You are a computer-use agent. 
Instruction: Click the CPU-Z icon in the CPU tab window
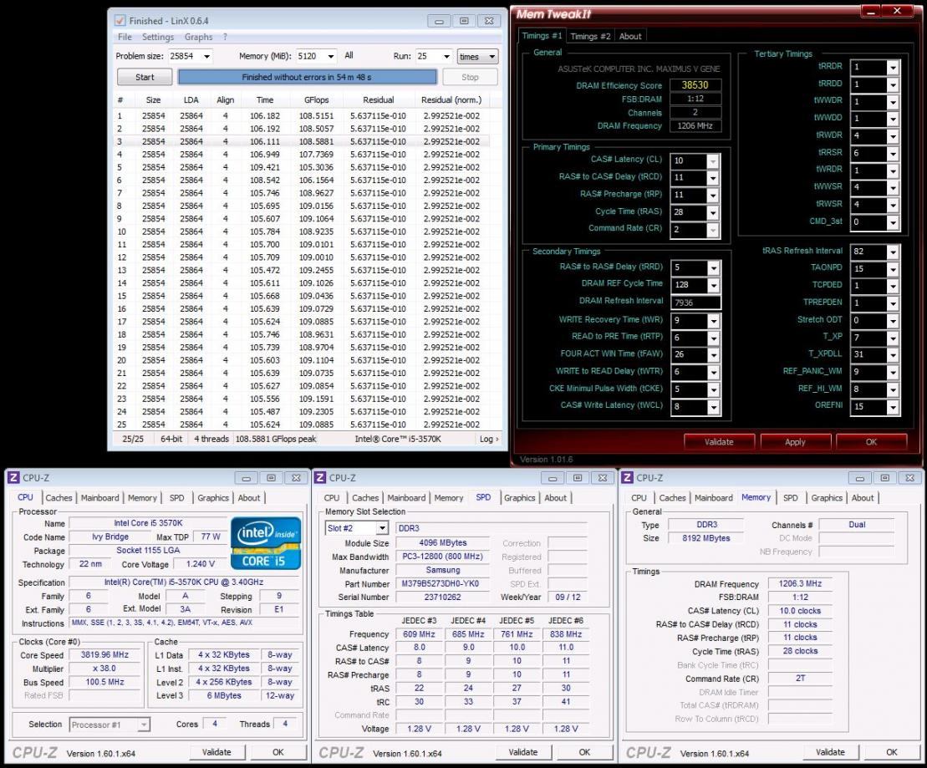(x=13, y=478)
